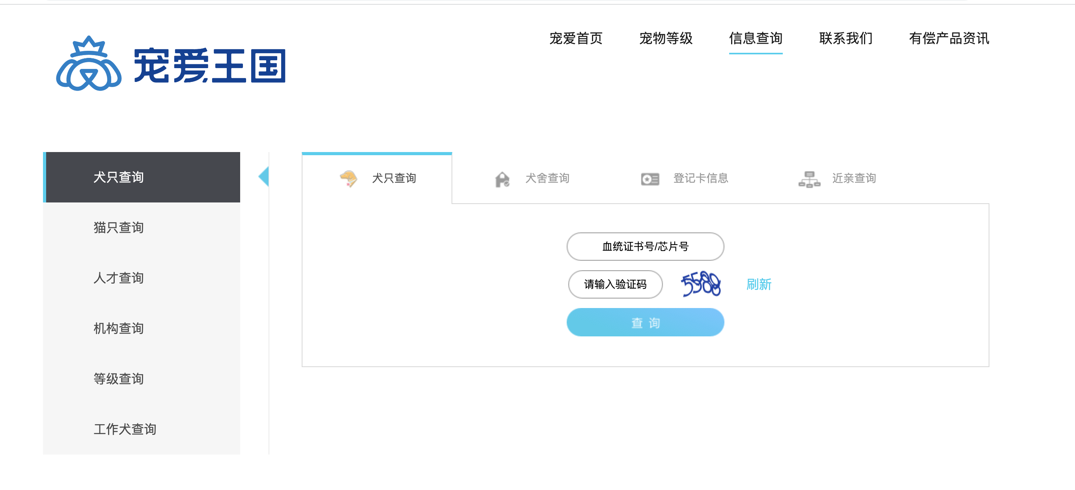Click the 宠爱王国 logo text

click(209, 65)
